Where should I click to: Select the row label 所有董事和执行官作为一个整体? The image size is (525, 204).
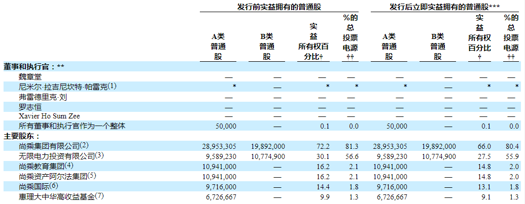click(x=73, y=126)
